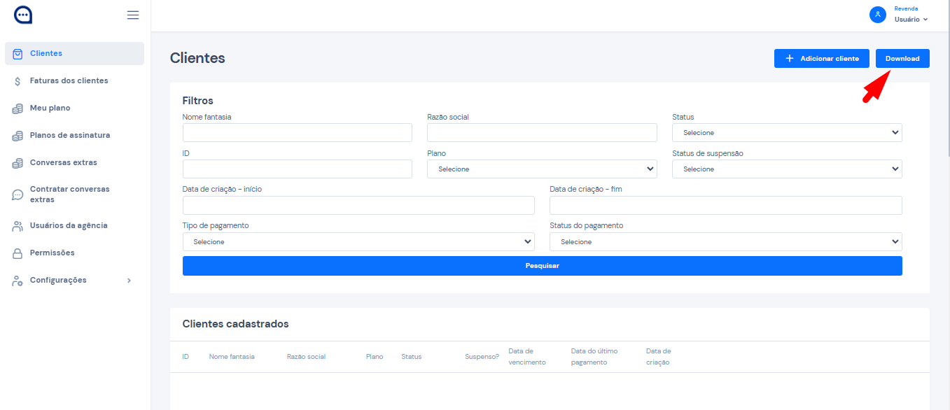
Task: Collapse sidebar with the hamburger menu icon
Action: (x=132, y=15)
